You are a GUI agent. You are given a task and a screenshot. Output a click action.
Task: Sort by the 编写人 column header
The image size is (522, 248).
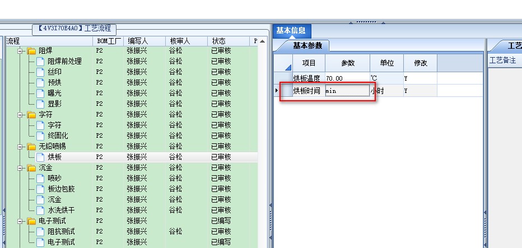(x=145, y=41)
